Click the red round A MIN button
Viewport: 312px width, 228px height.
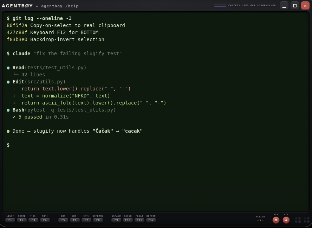286,220
